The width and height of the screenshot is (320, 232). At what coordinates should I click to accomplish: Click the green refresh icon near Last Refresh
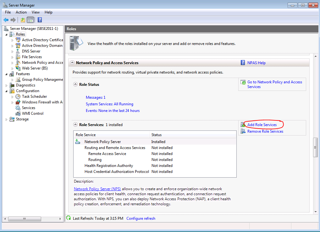(x=69, y=218)
